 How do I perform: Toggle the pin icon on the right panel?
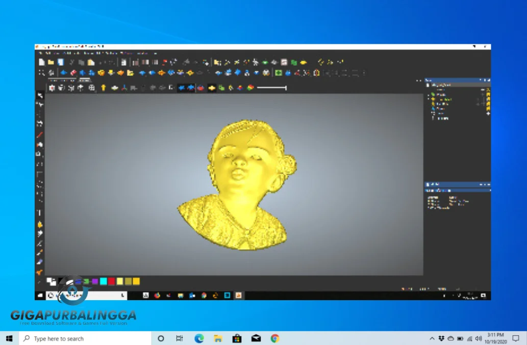pyautogui.click(x=485, y=79)
